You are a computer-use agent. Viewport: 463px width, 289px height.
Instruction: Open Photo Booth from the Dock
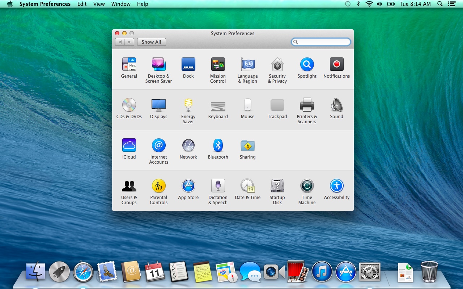coord(298,272)
